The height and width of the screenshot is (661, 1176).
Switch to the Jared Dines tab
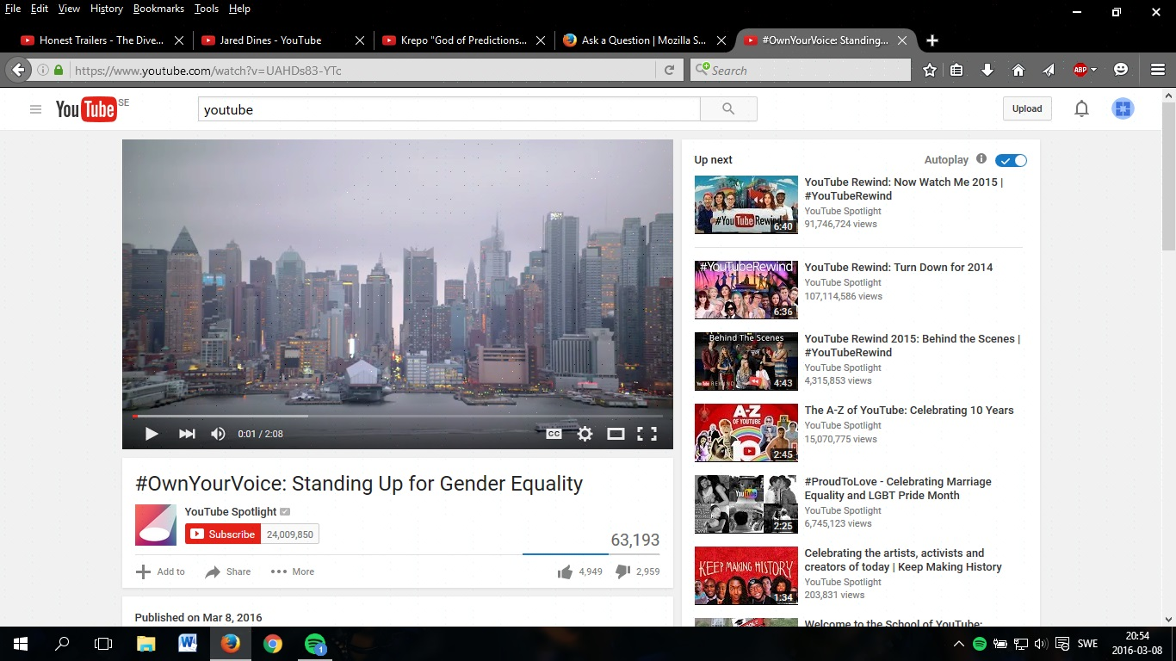point(282,40)
